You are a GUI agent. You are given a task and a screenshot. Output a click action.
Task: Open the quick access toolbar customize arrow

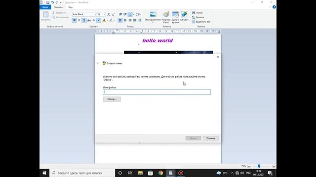61,2
